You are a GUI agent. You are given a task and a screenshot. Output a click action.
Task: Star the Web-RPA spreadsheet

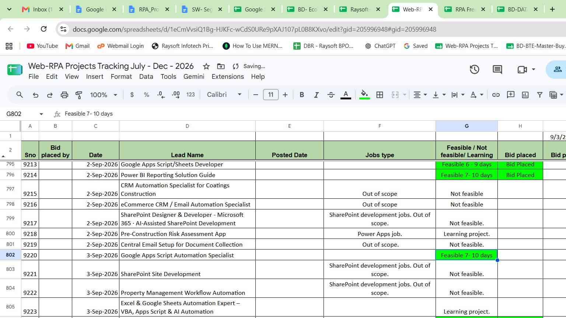click(206, 66)
